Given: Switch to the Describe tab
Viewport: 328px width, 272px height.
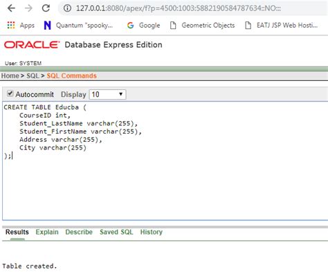Looking at the screenshot, I should coord(79,232).
